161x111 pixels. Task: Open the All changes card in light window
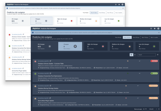18,21
